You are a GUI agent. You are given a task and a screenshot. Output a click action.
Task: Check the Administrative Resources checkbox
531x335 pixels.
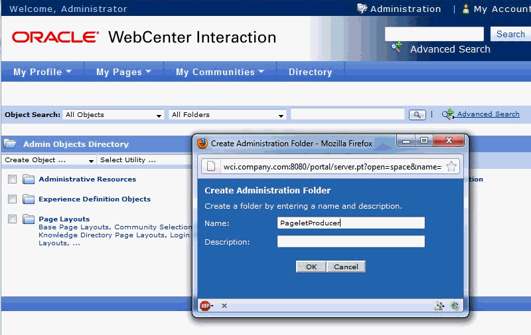click(12, 179)
